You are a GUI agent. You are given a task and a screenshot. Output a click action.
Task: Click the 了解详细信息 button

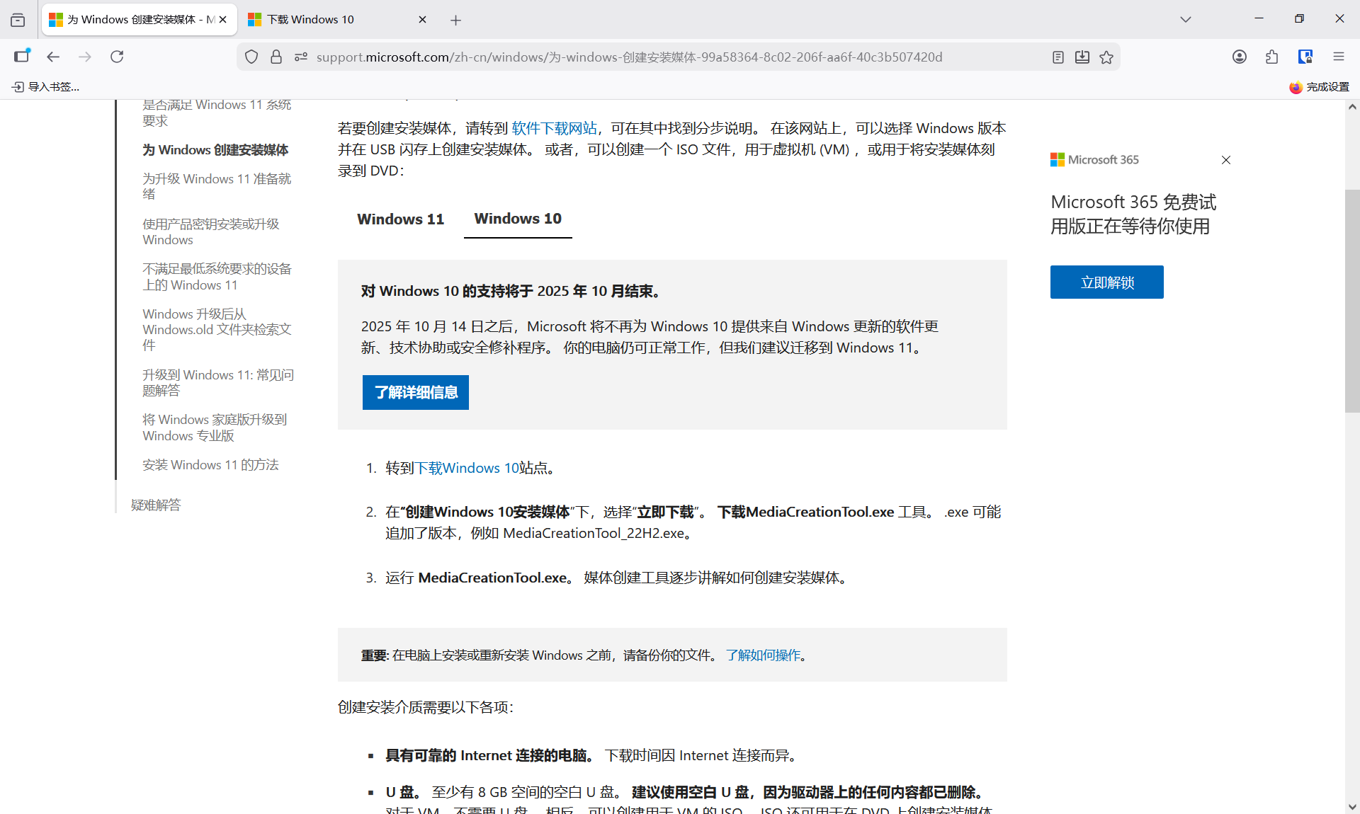coord(416,392)
